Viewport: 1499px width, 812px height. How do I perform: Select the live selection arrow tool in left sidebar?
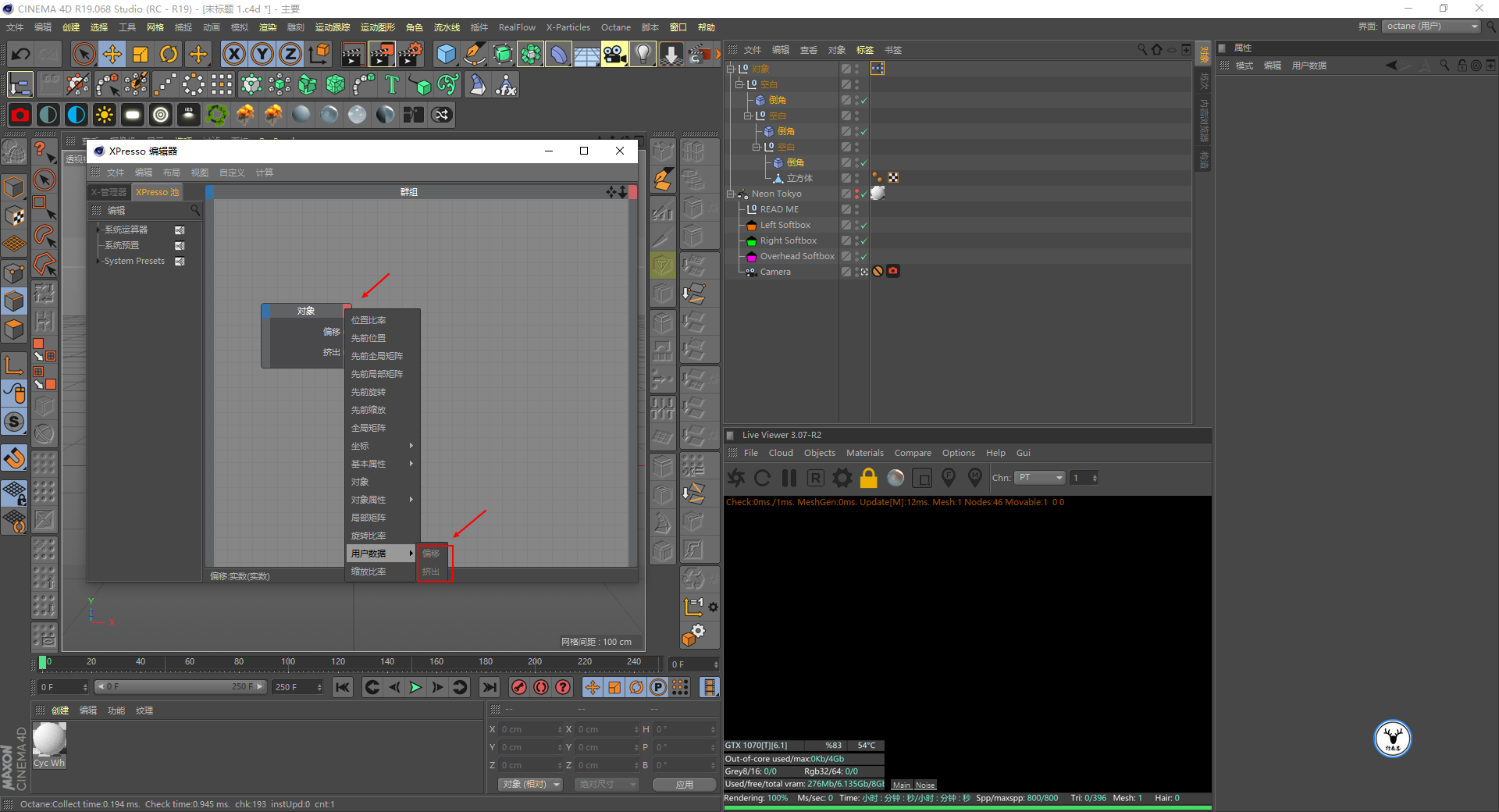coord(45,180)
